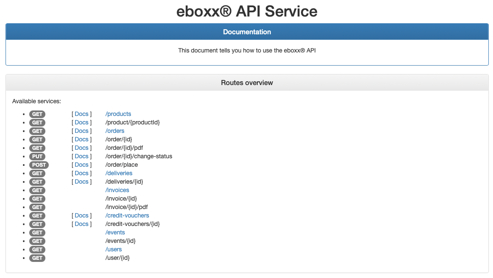
Task: Click the /invoice/{id} route text
Action: pyautogui.click(x=121, y=198)
